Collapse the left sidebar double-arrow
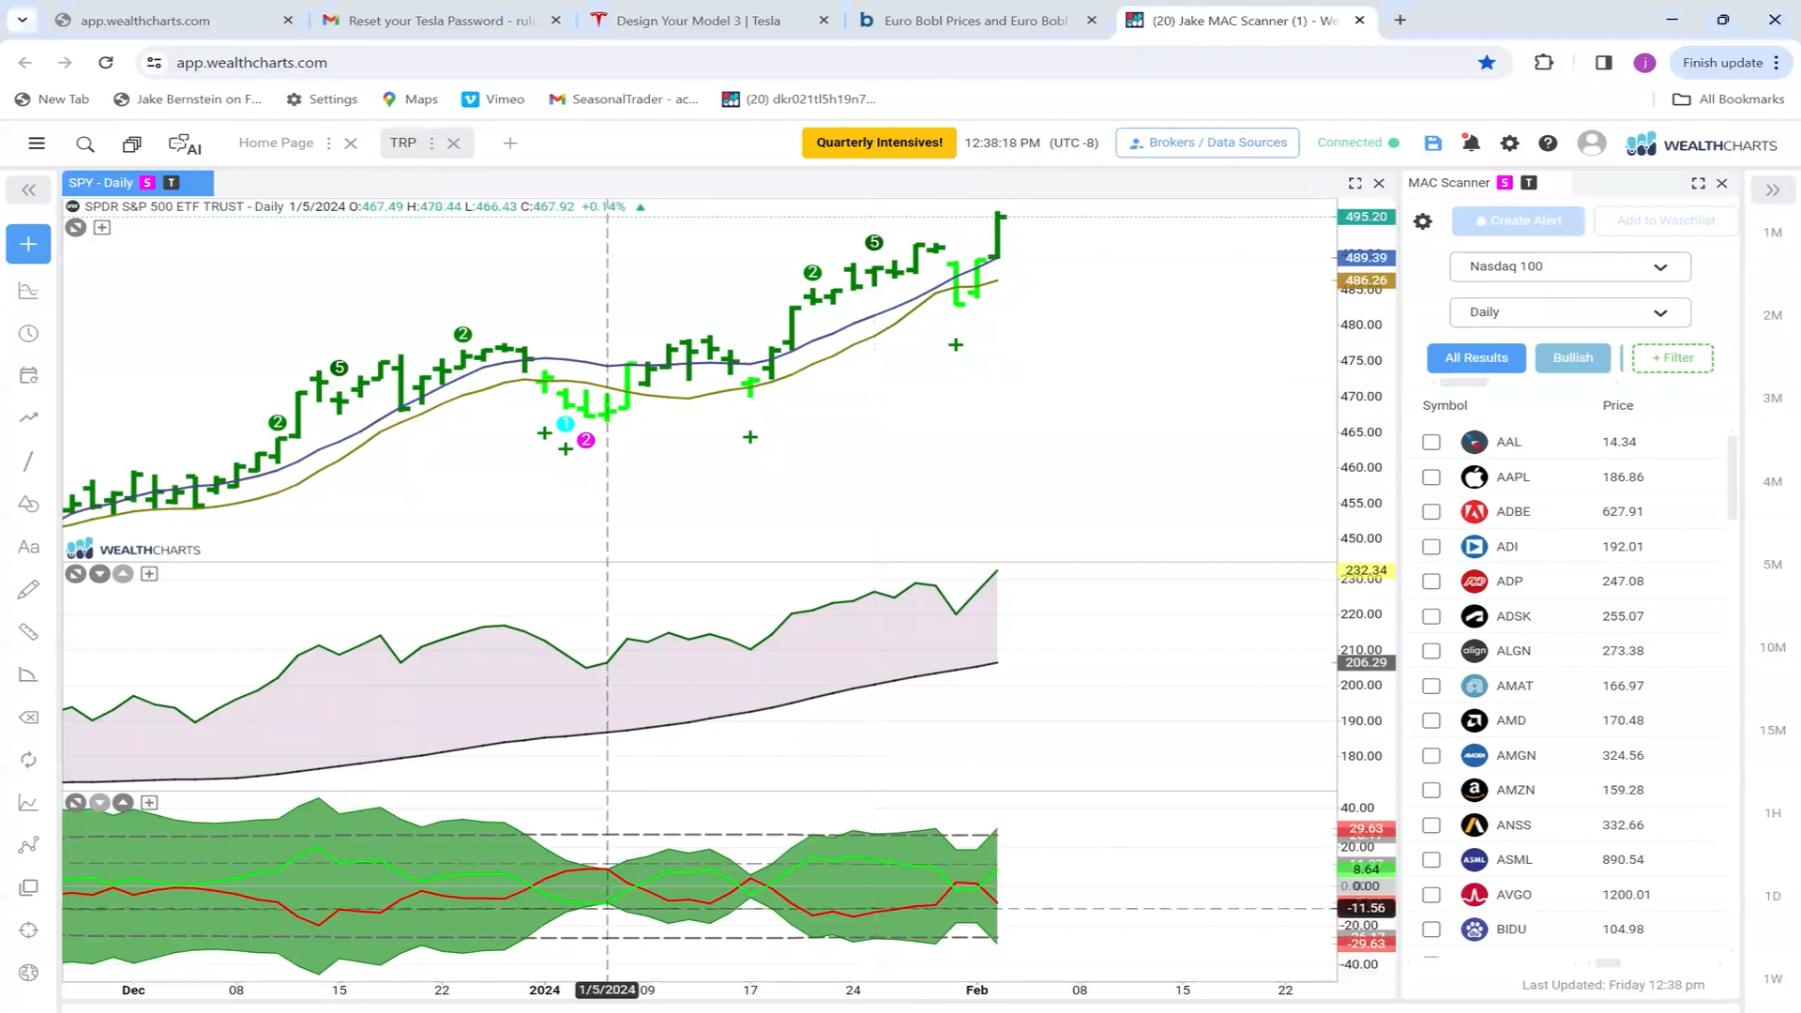Screen dimensions: 1801x1013 (28, 190)
